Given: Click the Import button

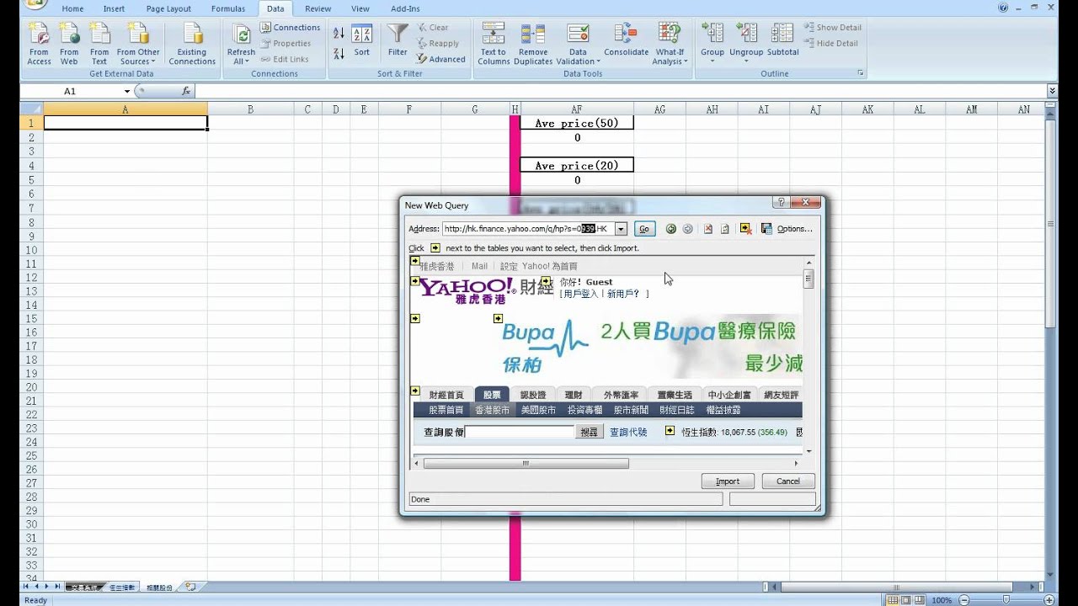Looking at the screenshot, I should (728, 481).
